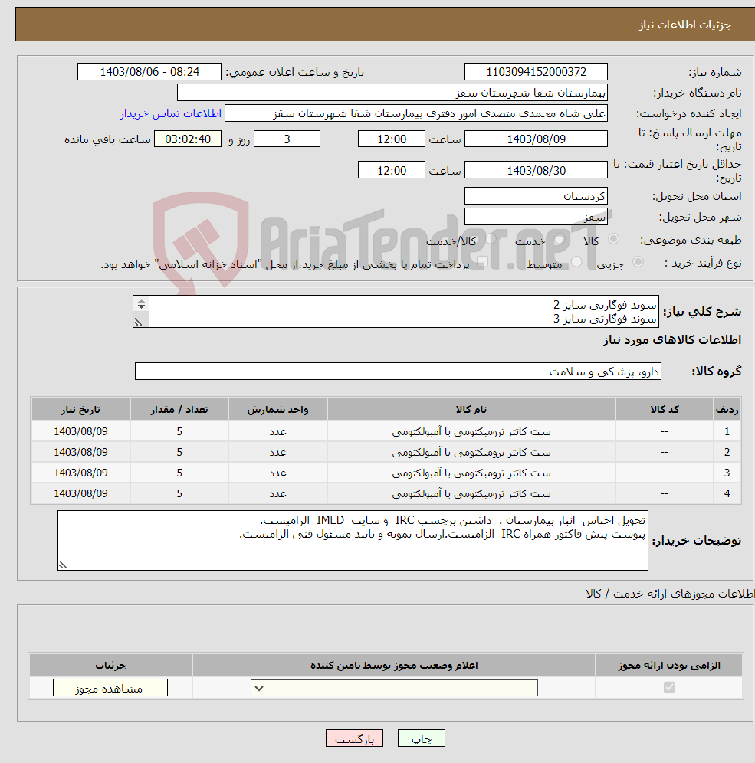Click the ردیف column header
The height and width of the screenshot is (763, 755).
[x=727, y=409]
